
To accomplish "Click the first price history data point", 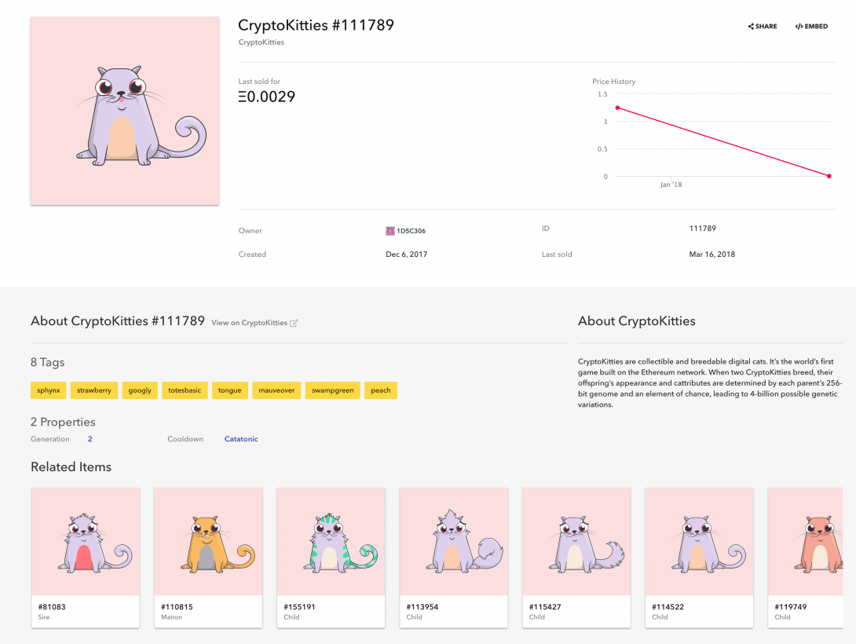I will [x=617, y=108].
